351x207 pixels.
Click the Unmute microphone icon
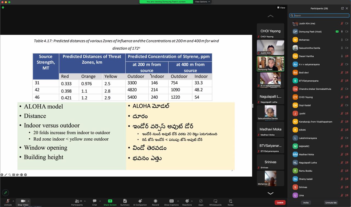[x=8, y=201]
